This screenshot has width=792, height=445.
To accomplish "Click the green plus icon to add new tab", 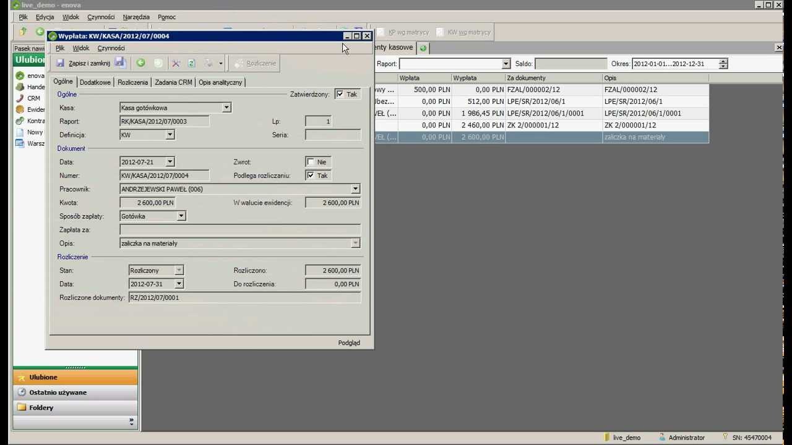I will tap(423, 48).
